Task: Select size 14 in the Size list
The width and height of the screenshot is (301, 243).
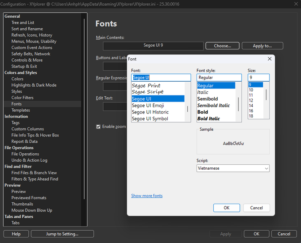Action: coord(251,106)
